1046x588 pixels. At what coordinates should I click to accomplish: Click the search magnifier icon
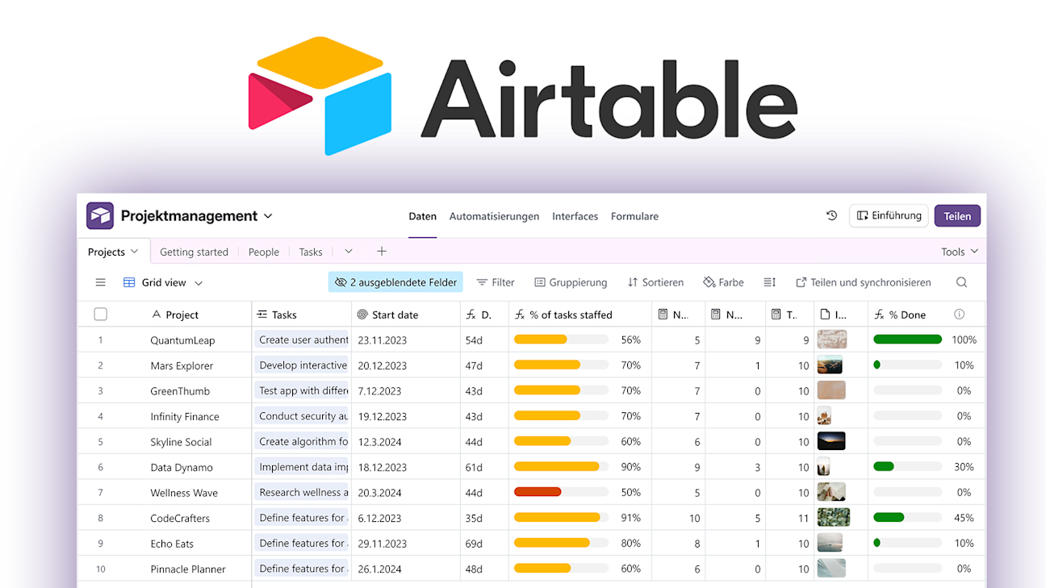(961, 282)
